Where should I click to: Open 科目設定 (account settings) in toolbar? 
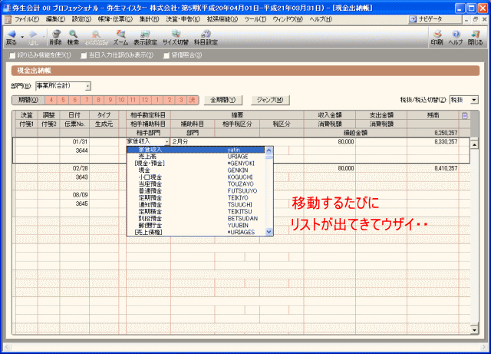click(x=206, y=38)
